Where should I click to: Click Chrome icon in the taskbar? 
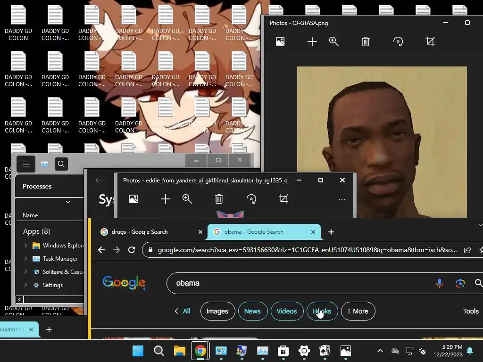click(x=200, y=351)
